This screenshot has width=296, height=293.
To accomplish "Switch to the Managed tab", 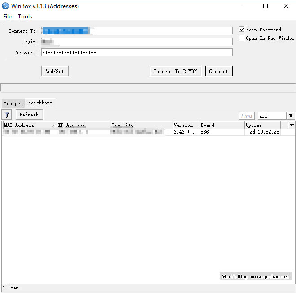I will (x=13, y=103).
